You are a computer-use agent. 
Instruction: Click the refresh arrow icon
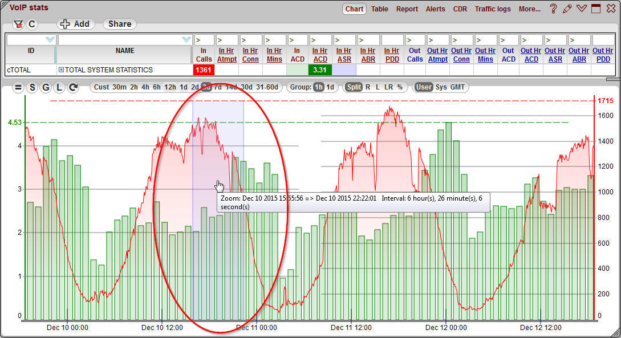coord(73,87)
